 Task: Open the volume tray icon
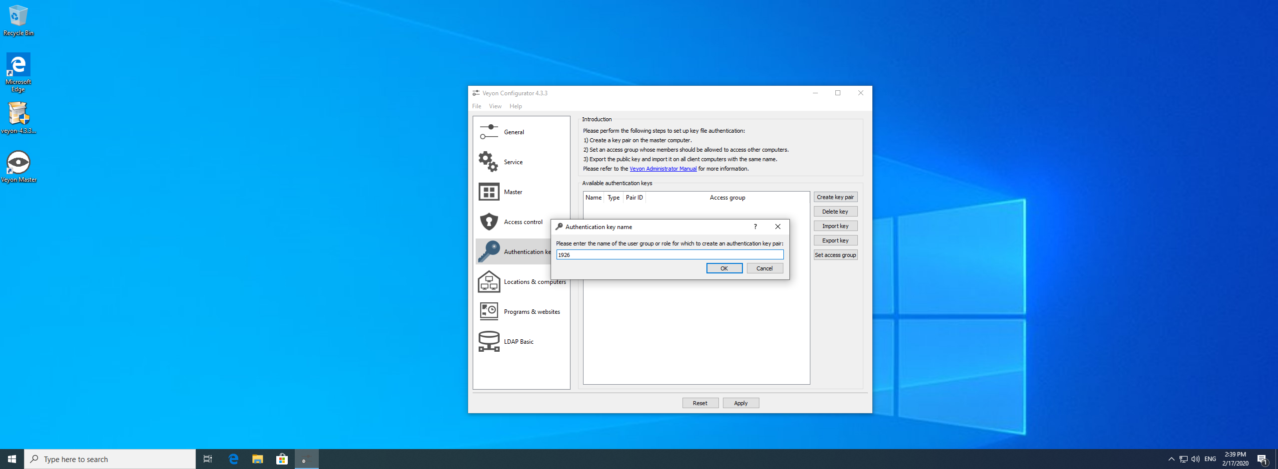(x=1196, y=459)
